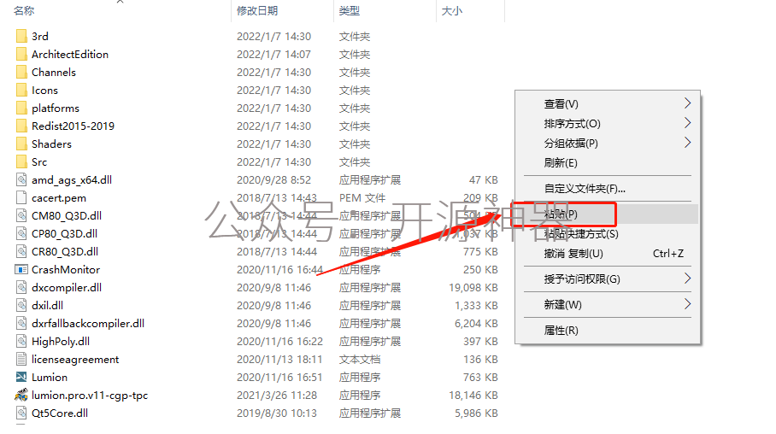Select the HighPoly.dll file icon

21,342
